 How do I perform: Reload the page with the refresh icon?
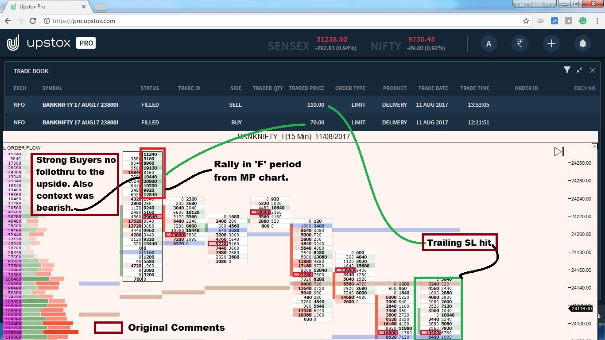[x=33, y=21]
